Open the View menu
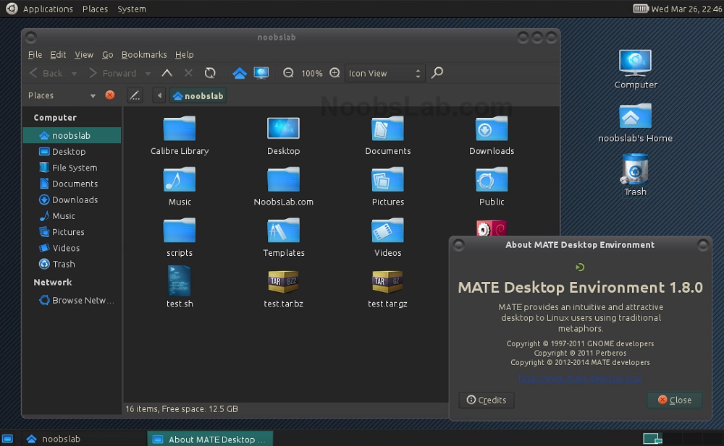The width and height of the screenshot is (724, 446). click(x=83, y=54)
